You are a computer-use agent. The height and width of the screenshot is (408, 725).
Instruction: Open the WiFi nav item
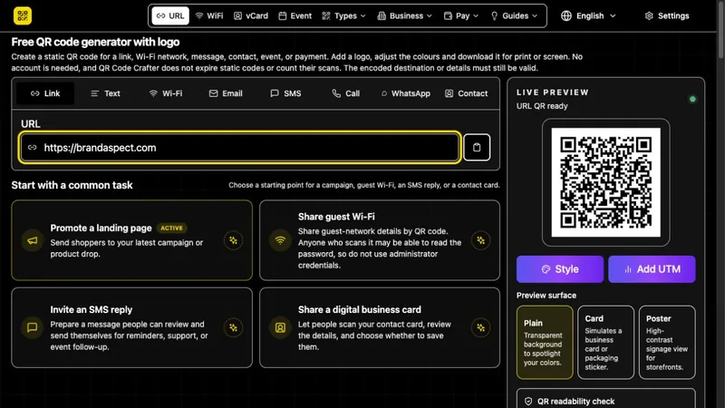coord(209,15)
